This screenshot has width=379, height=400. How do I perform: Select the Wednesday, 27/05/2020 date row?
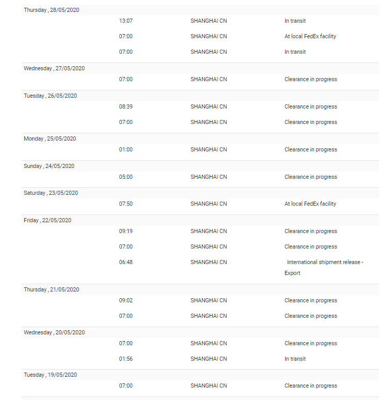54,69
